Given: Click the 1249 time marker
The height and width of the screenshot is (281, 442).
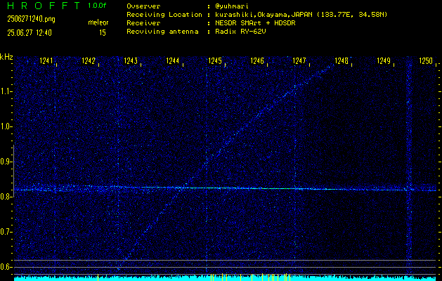Looking at the screenshot, I should pos(384,60).
